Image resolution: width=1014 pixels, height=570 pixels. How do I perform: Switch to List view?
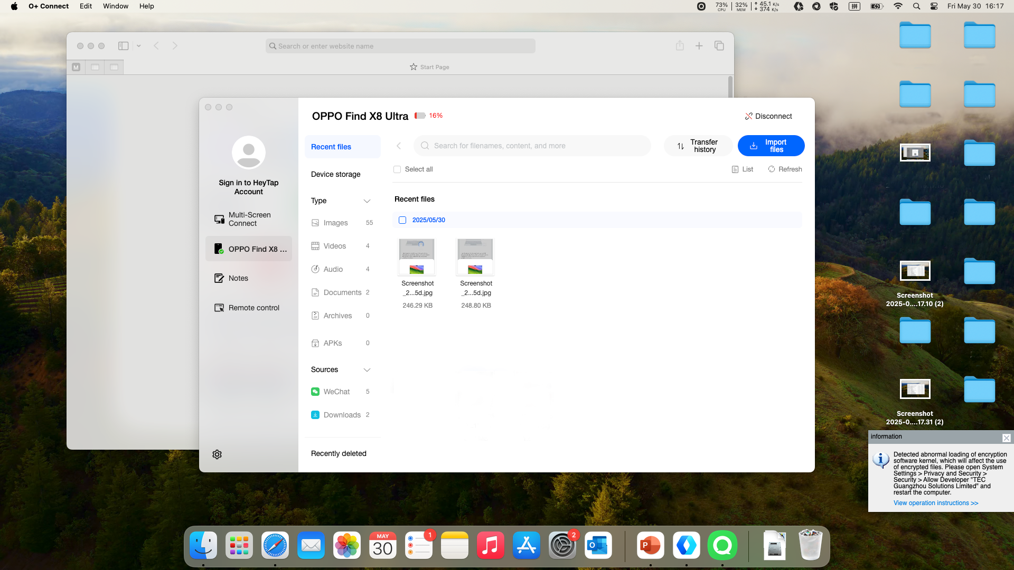pos(743,169)
